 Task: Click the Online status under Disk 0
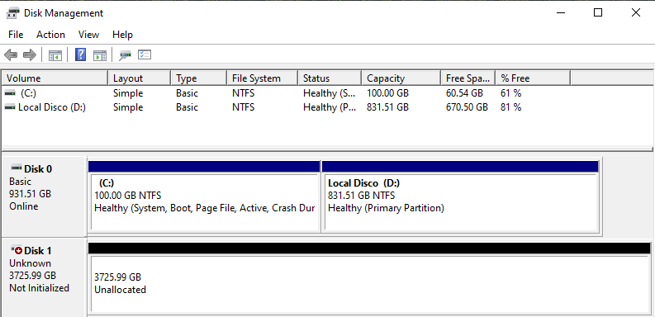[x=24, y=206]
